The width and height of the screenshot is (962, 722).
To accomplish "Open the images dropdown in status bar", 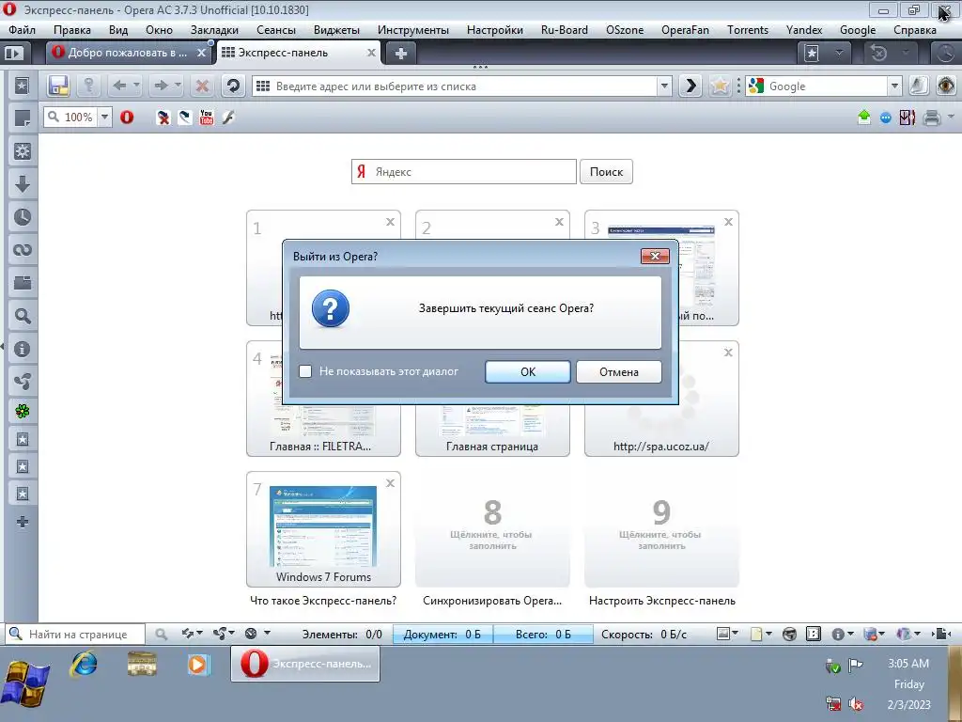I will tap(735, 634).
